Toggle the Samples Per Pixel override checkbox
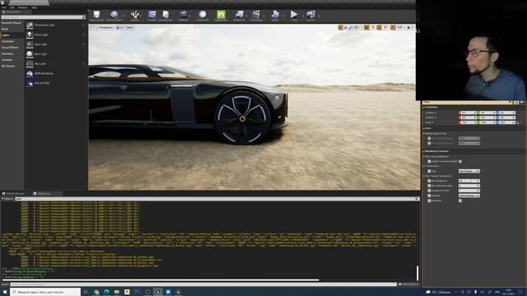This screenshot has width=527, height=296. pyautogui.click(x=429, y=191)
